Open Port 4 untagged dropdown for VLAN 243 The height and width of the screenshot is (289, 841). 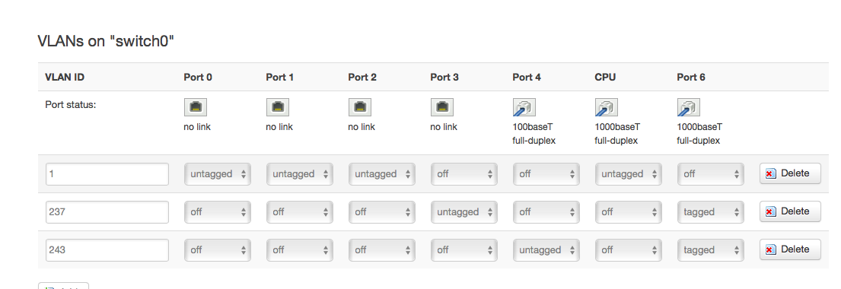pos(546,250)
